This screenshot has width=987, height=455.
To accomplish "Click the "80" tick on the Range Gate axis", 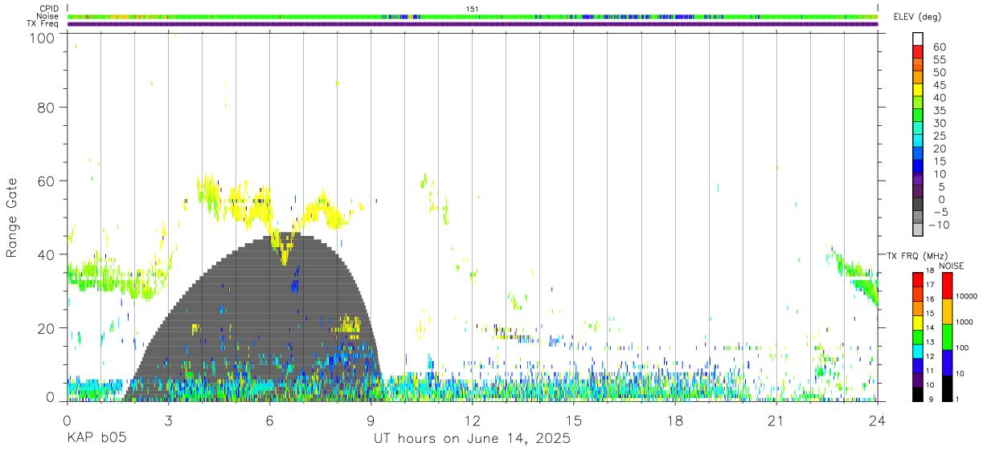I will [x=47, y=107].
